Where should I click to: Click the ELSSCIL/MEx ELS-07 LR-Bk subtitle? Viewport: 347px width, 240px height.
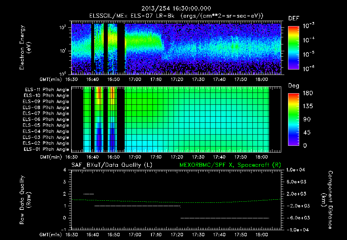point(132,16)
